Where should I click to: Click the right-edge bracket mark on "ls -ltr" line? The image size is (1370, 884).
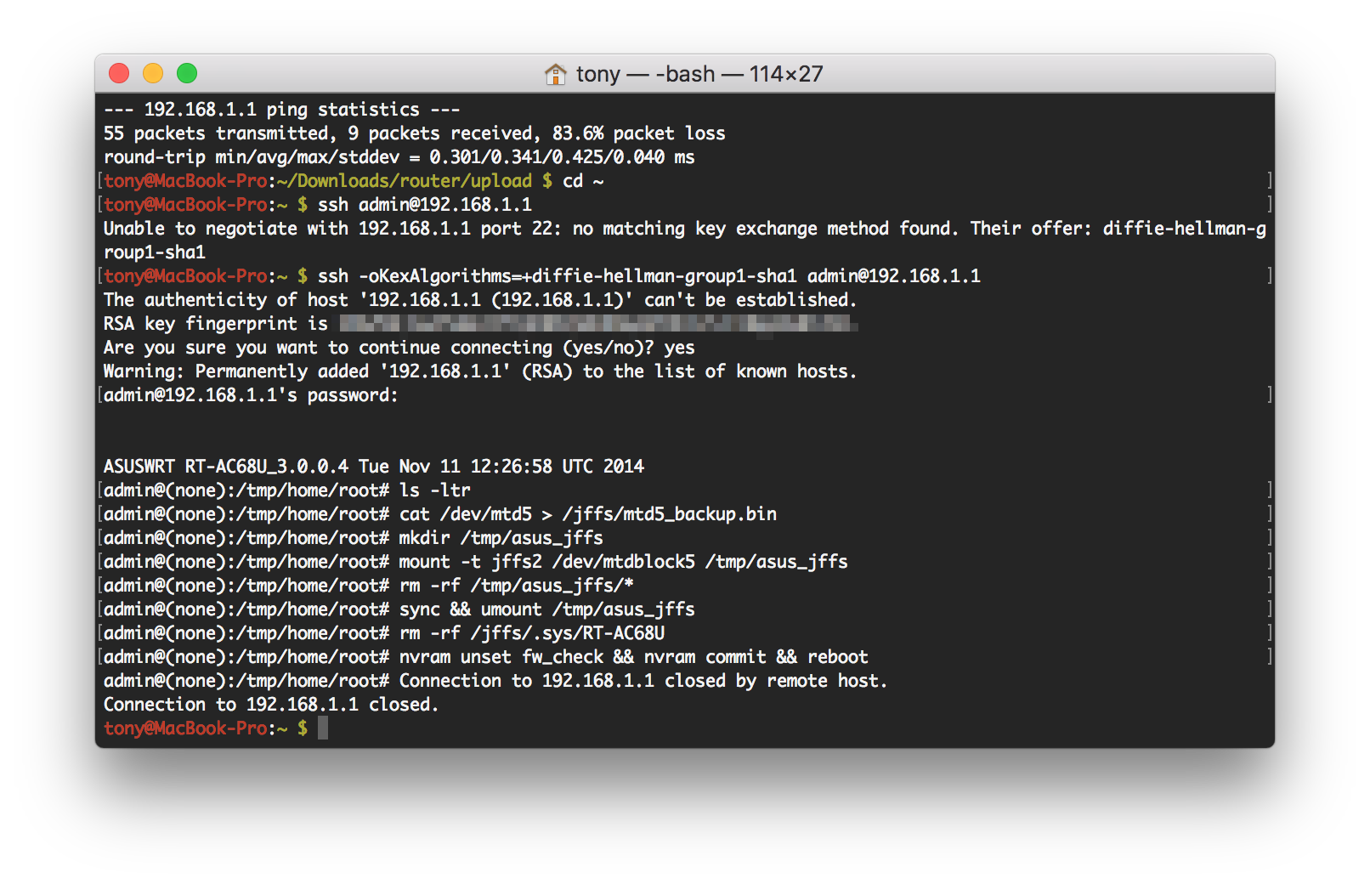coord(1269,490)
